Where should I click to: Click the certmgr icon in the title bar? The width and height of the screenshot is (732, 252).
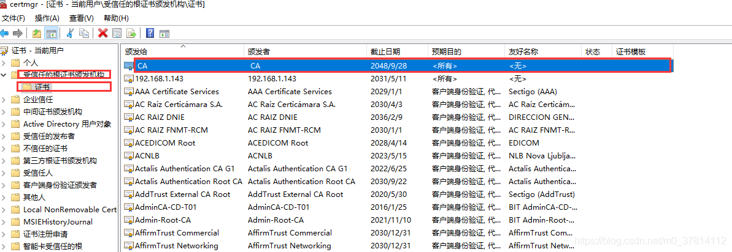[x=4, y=5]
